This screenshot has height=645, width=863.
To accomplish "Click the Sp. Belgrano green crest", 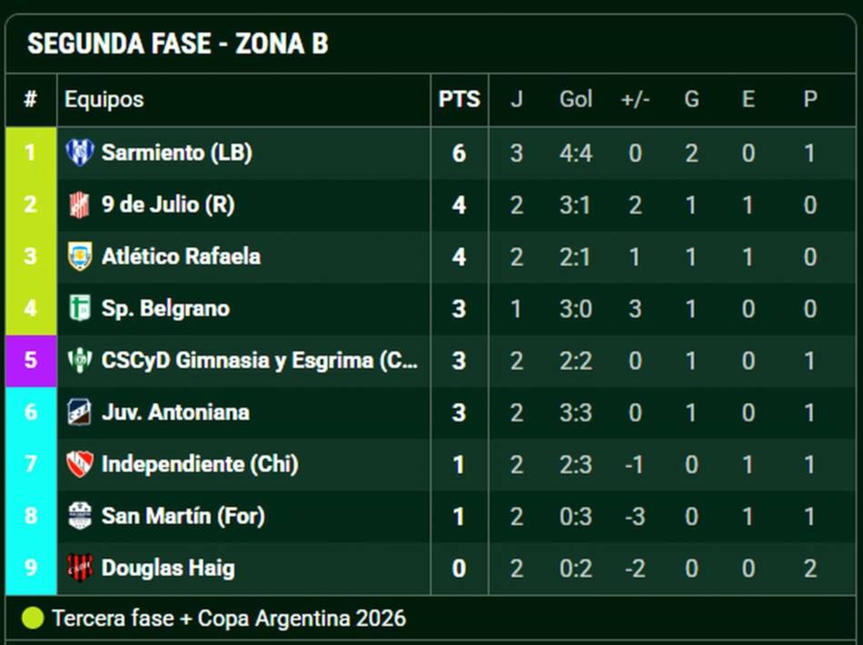I will (80, 308).
